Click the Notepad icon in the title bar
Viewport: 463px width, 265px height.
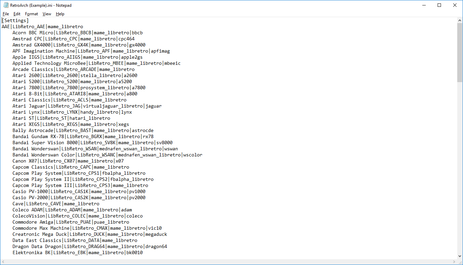tap(6, 5)
